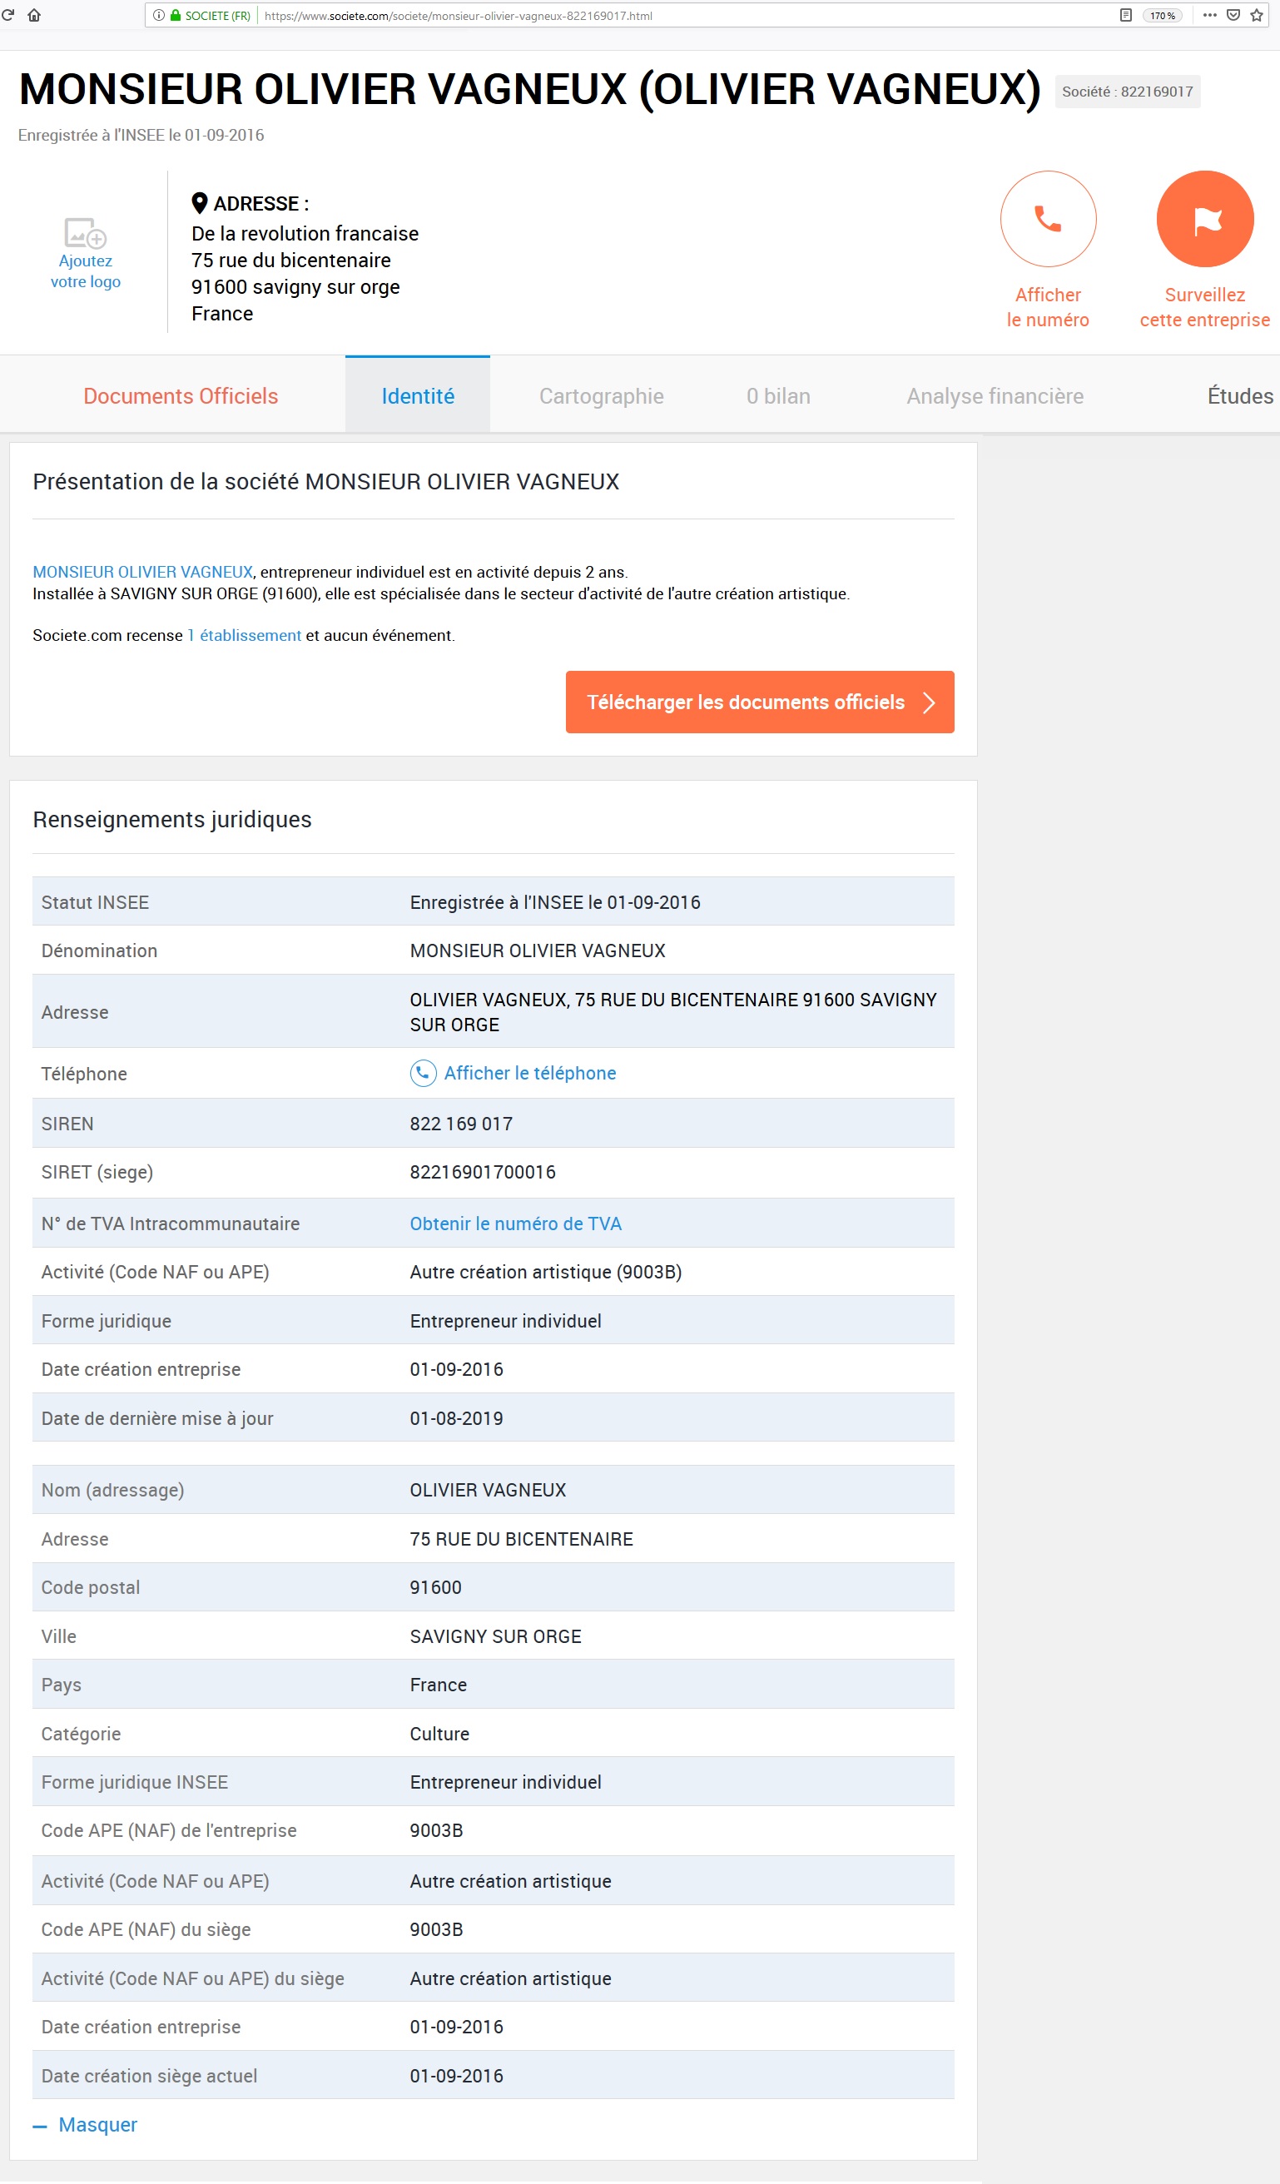The image size is (1280, 2184).
Task: Switch to the Cartographie tab
Action: point(602,396)
